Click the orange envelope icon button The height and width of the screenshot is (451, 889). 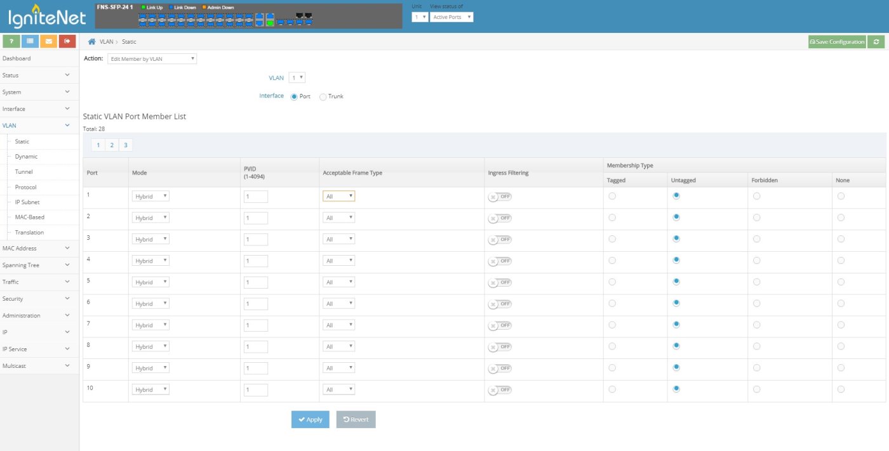tap(48, 41)
